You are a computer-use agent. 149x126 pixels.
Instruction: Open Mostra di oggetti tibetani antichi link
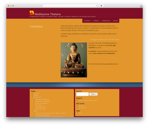click(x=88, y=100)
